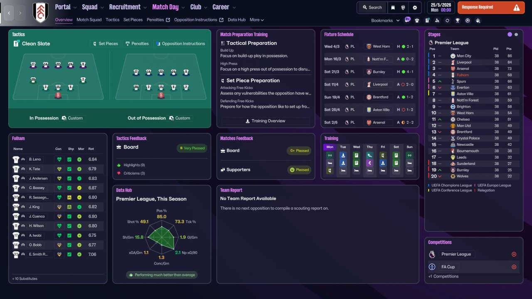Select the second grey Stages page dot
The height and width of the screenshot is (299, 532).
516,34
